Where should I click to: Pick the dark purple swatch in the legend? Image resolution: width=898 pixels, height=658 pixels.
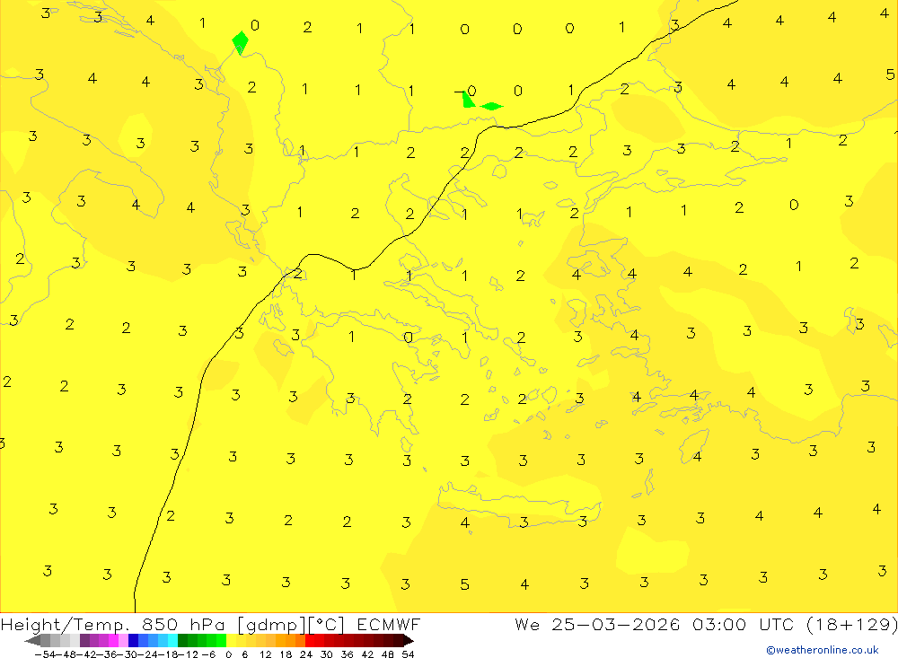point(84,640)
